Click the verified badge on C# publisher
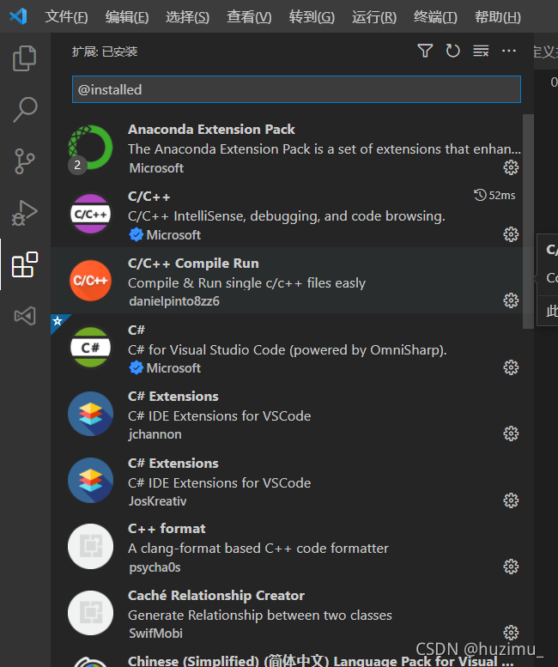 136,368
